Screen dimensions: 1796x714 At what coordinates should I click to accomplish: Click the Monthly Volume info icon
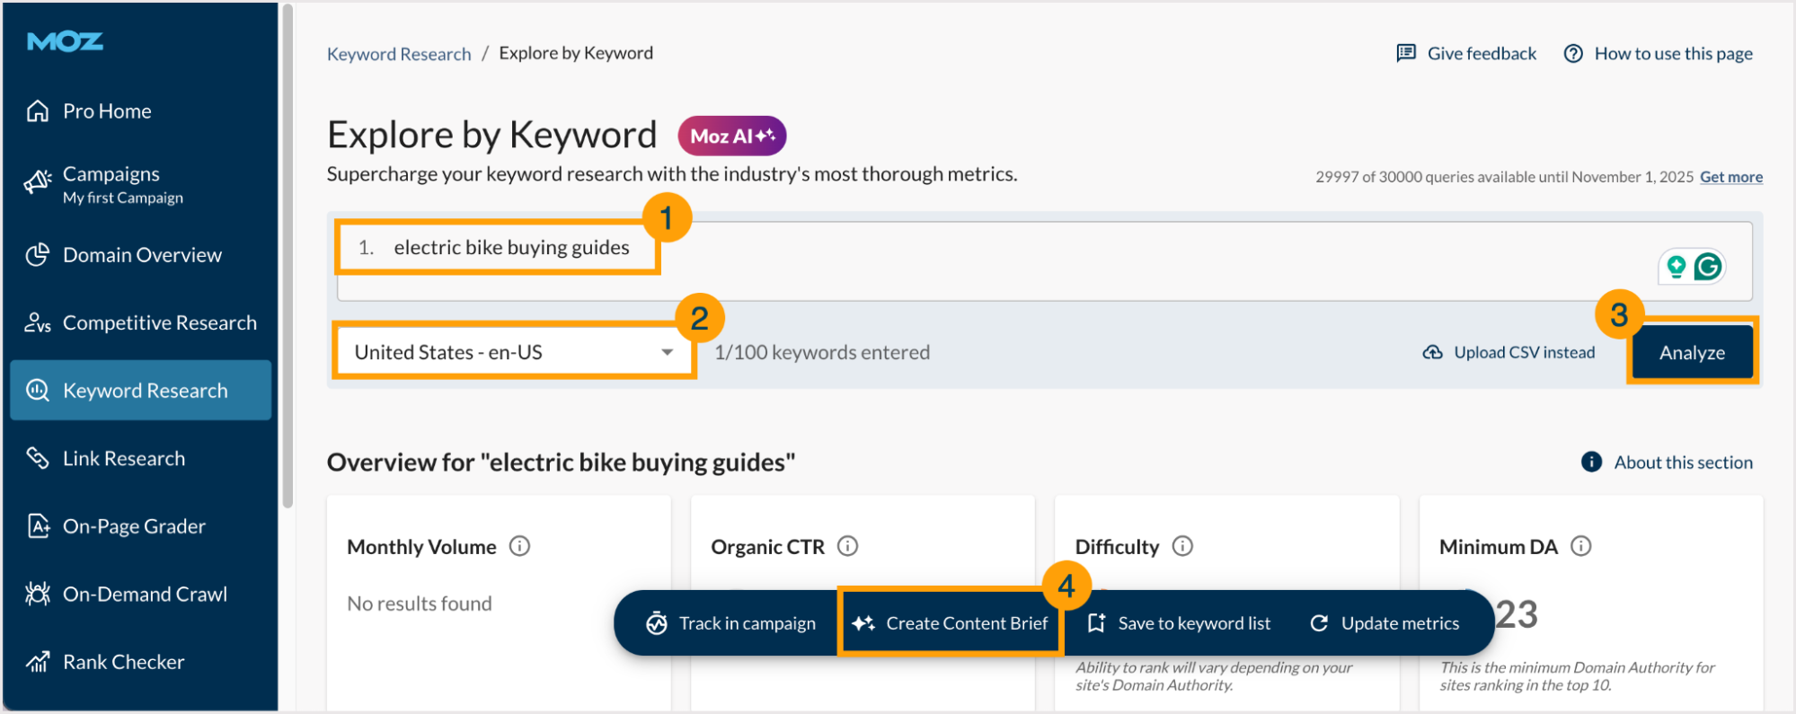(x=519, y=546)
